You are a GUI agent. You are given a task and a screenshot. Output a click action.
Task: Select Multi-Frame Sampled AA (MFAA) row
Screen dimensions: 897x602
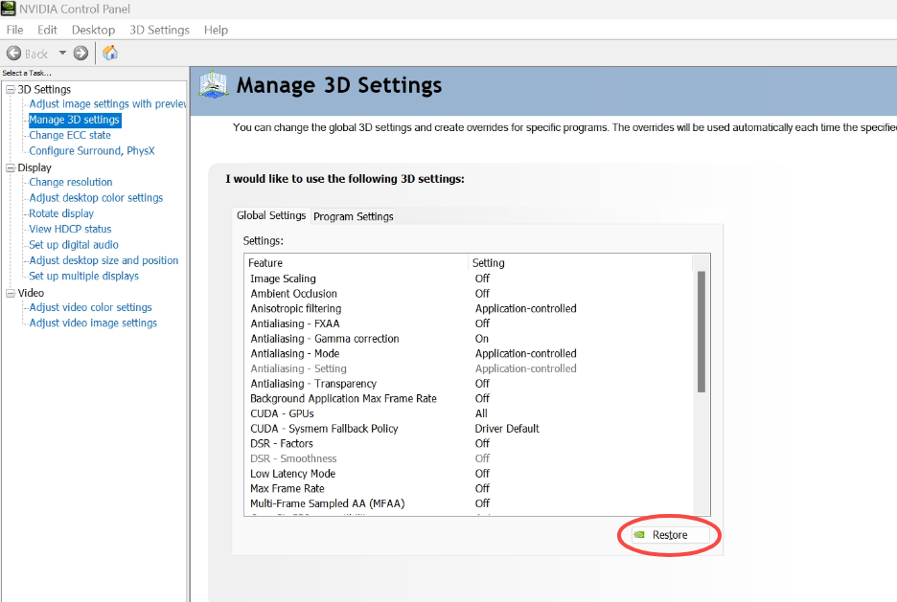click(469, 503)
